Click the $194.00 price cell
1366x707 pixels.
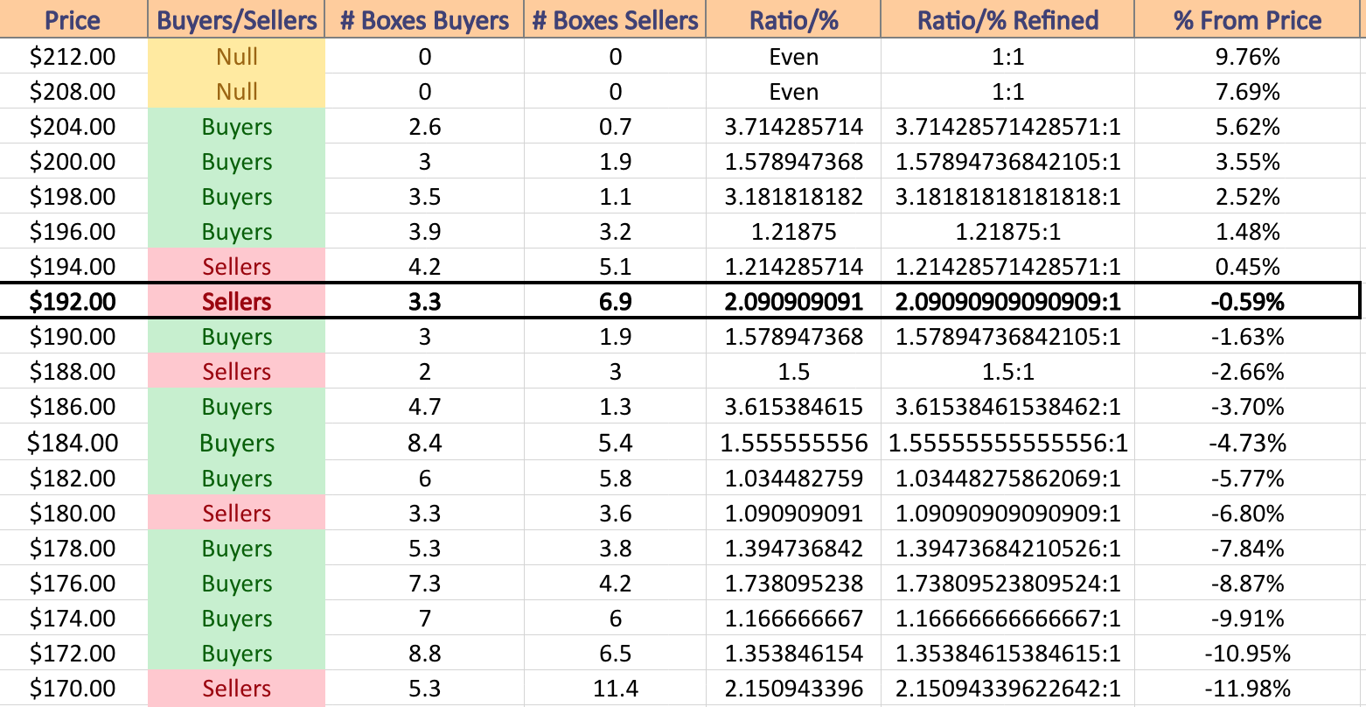[x=73, y=267]
